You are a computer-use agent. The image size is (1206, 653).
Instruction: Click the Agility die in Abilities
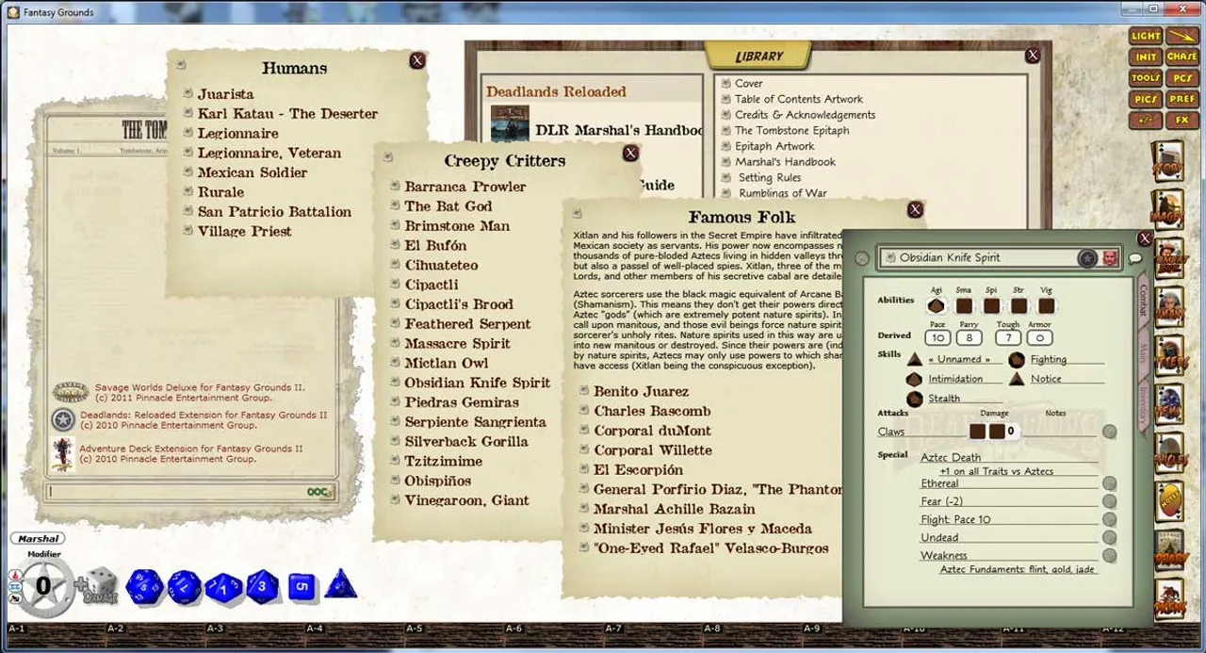[x=936, y=305]
